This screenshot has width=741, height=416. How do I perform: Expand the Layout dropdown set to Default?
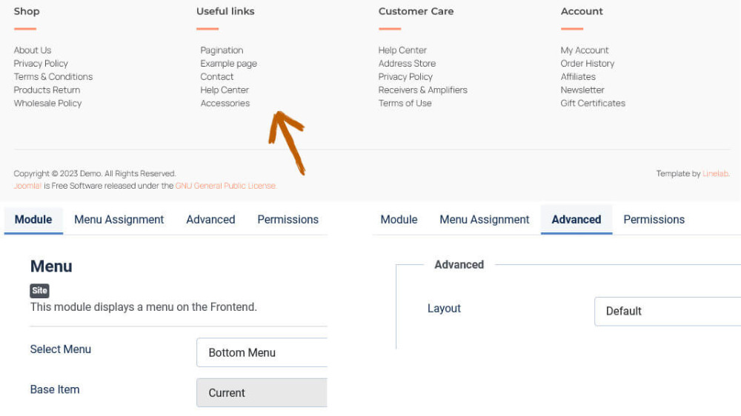667,311
